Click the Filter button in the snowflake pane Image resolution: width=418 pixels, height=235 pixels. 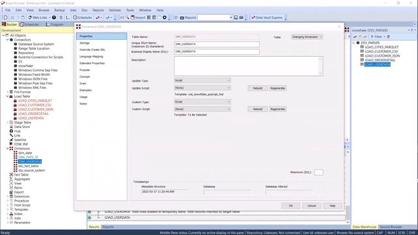coord(378,37)
